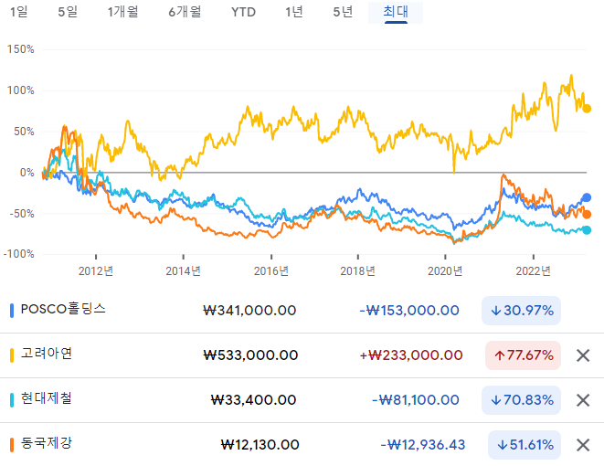This screenshot has width=604, height=466.
Task: Click the 동국제강 orange color marker
Action: pos(12,444)
